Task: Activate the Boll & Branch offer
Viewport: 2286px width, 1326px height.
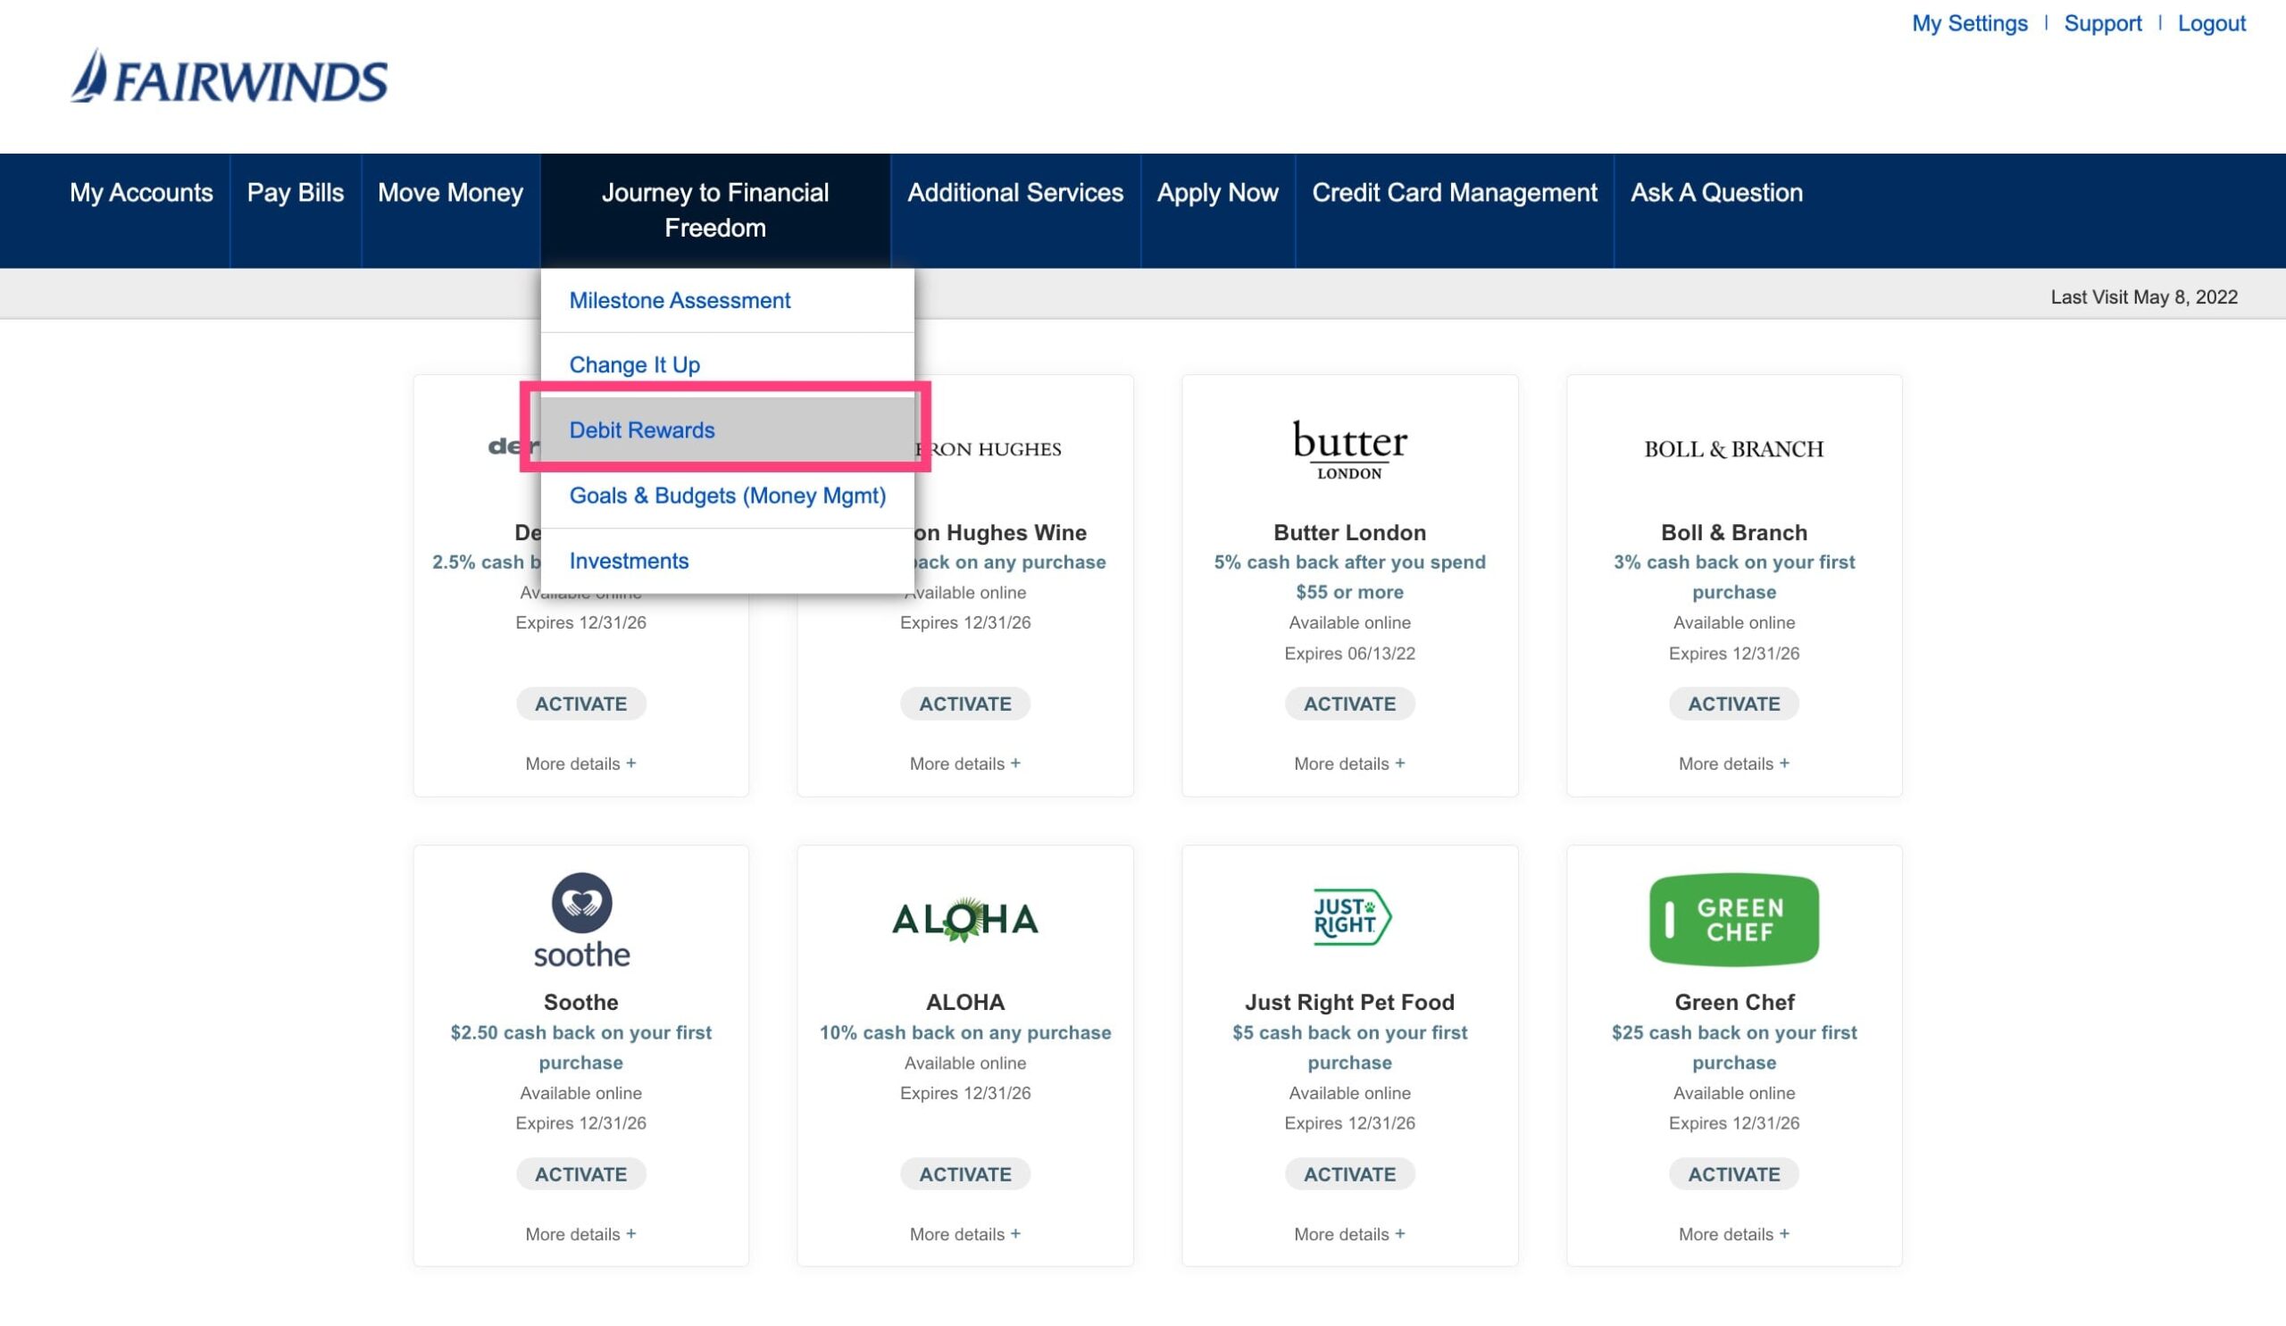Action: pos(1733,704)
